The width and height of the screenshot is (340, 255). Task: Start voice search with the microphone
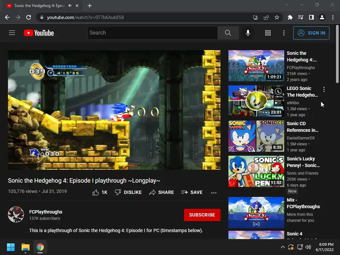point(248,33)
